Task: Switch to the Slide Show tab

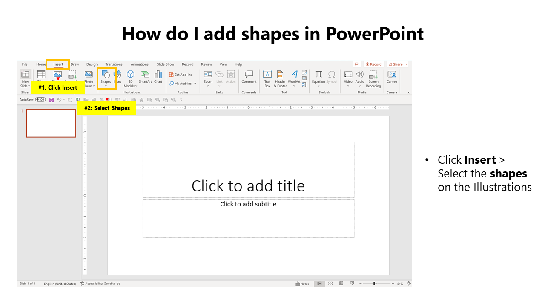Action: [166, 64]
